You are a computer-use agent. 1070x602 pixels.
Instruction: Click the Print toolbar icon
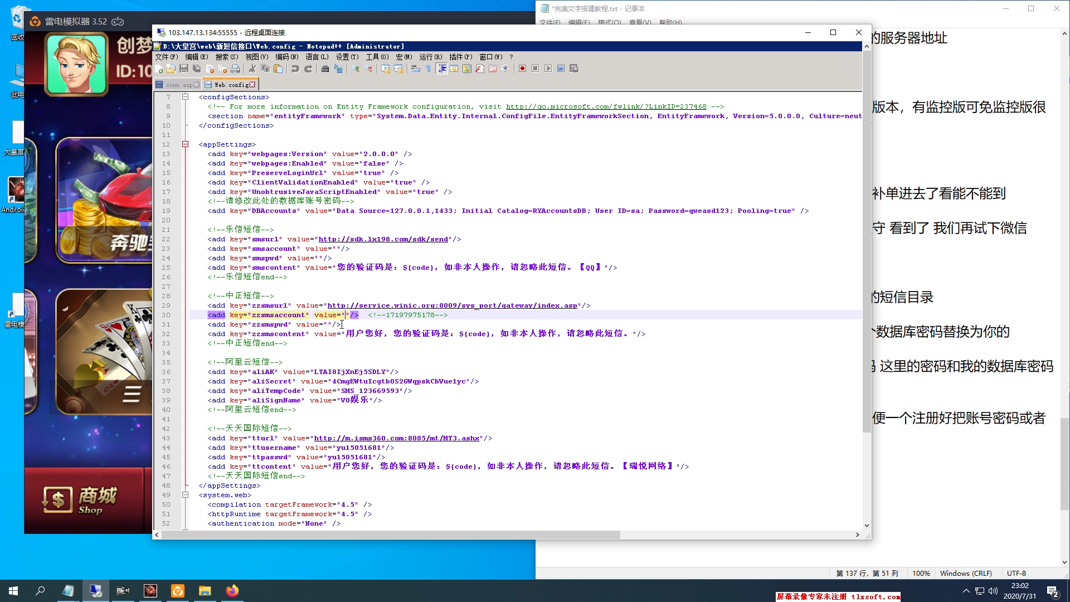(x=235, y=69)
